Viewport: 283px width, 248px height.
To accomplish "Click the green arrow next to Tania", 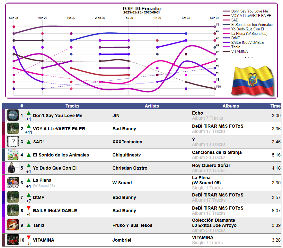I will pos(29,225).
